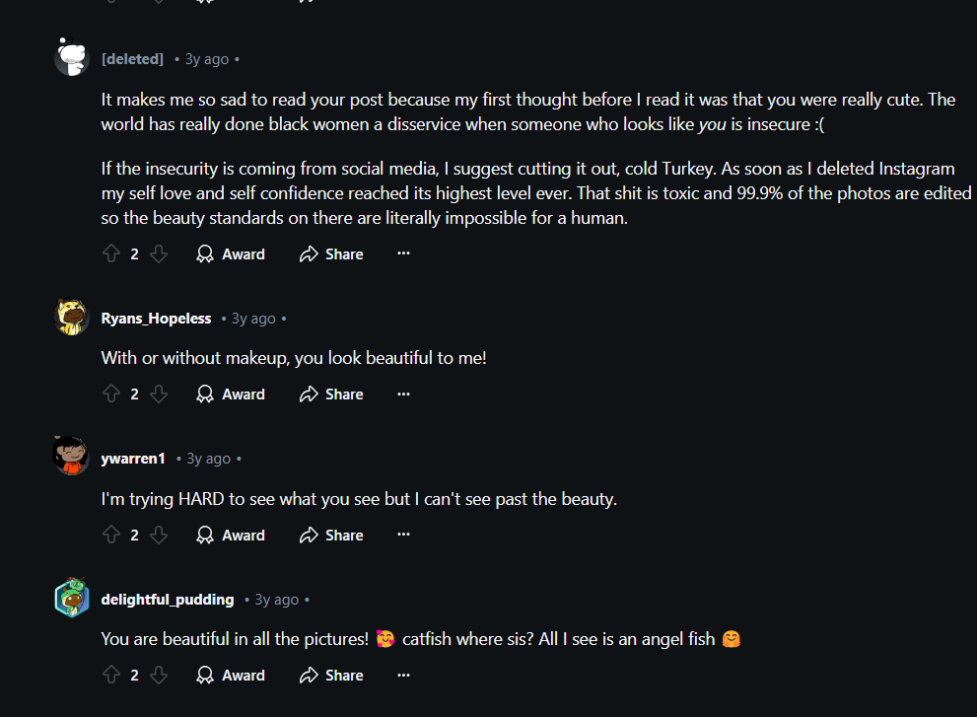Downvote delightful_pudding's comment
The image size is (977, 717).
pos(159,676)
